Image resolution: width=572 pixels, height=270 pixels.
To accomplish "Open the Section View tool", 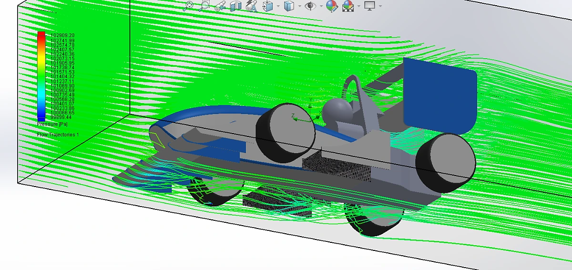I will [235, 6].
